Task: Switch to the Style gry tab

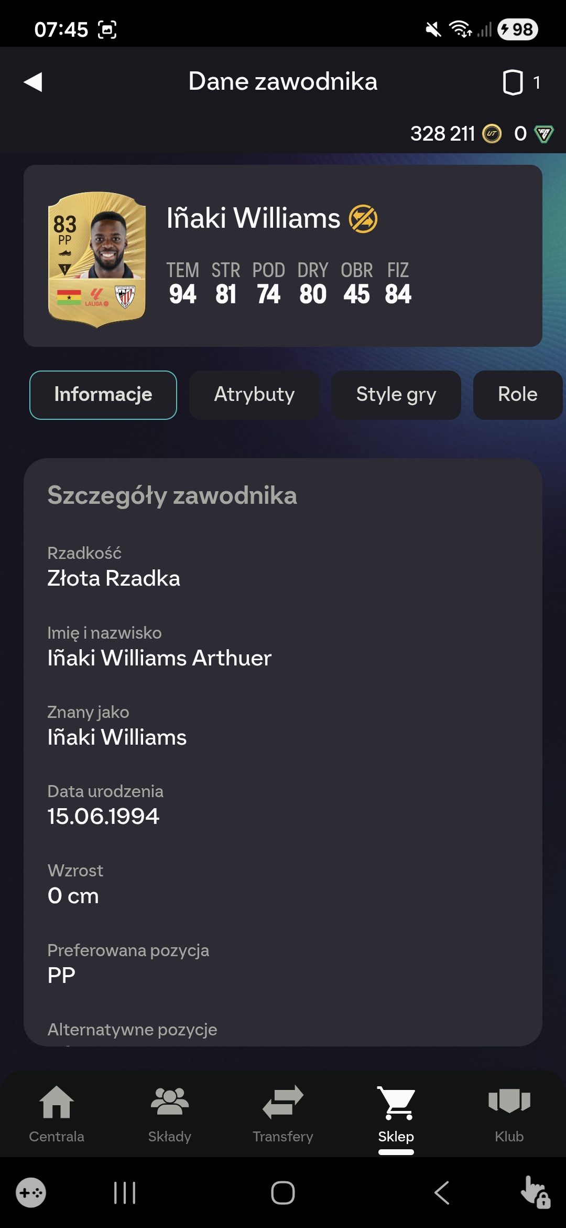Action: (x=396, y=395)
